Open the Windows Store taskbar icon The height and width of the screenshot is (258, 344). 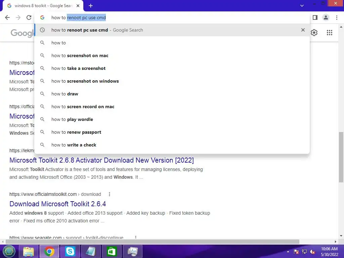pyautogui.click(x=112, y=251)
